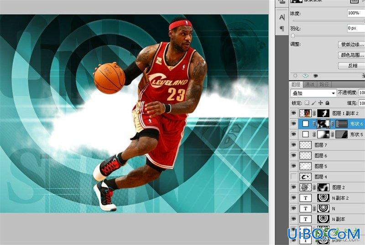
Task: Click lock all padlock icon
Action: click(x=327, y=103)
